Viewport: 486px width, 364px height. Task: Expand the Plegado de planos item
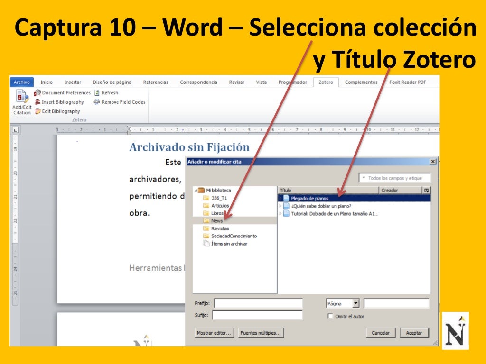[280, 198]
